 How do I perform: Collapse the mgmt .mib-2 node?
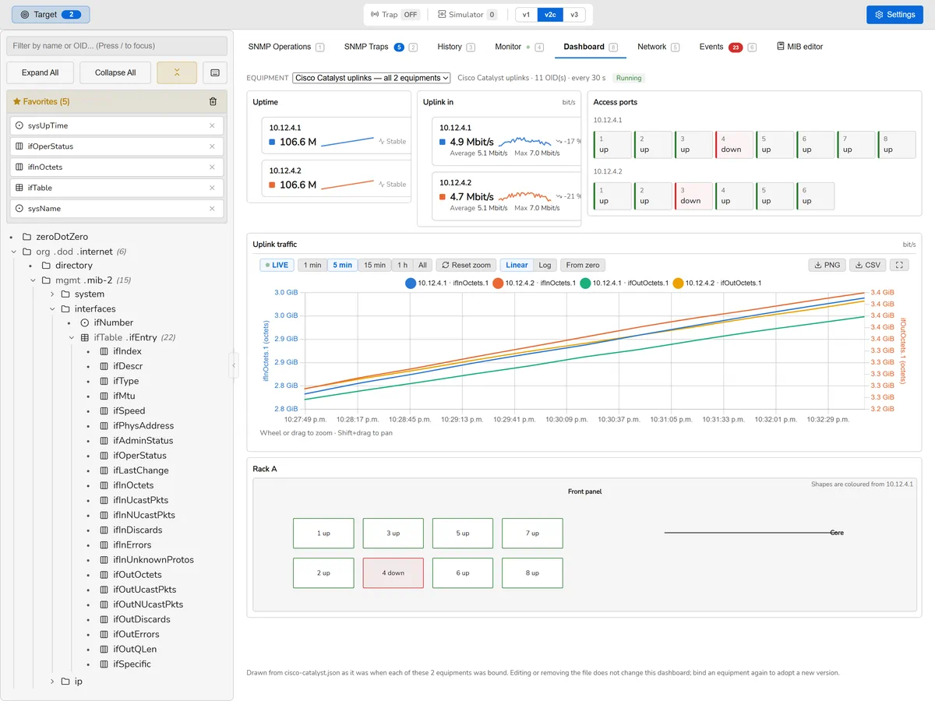(x=34, y=280)
